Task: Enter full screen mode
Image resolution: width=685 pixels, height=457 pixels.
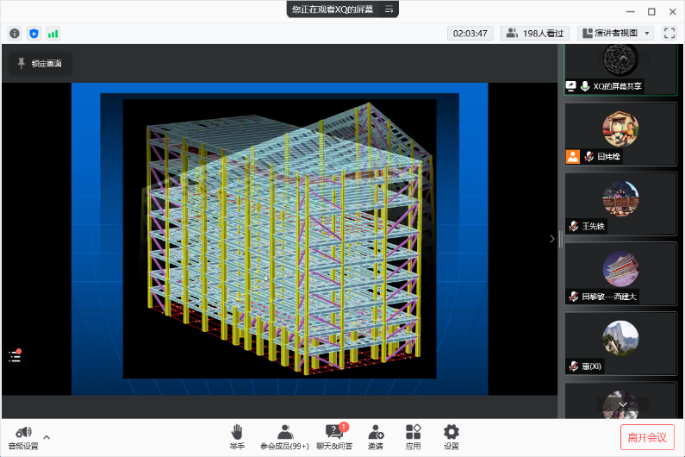Action: point(669,34)
